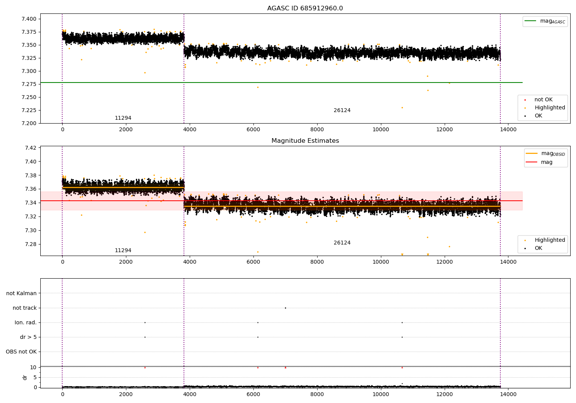Click the title AGASC ID 685912960.0
Image resolution: width=576 pixels, height=403 pixels.
pos(305,8)
